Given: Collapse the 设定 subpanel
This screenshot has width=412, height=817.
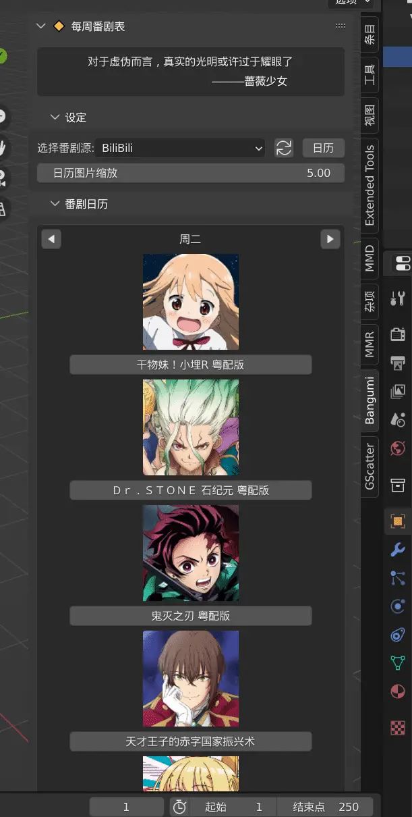Looking at the screenshot, I should (55, 117).
